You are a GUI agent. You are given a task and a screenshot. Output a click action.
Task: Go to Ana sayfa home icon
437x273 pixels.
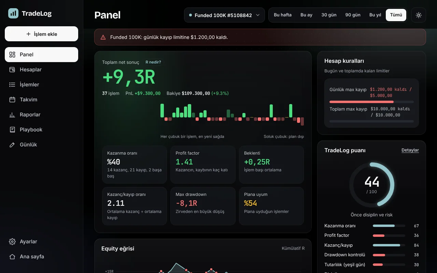pyautogui.click(x=12, y=257)
